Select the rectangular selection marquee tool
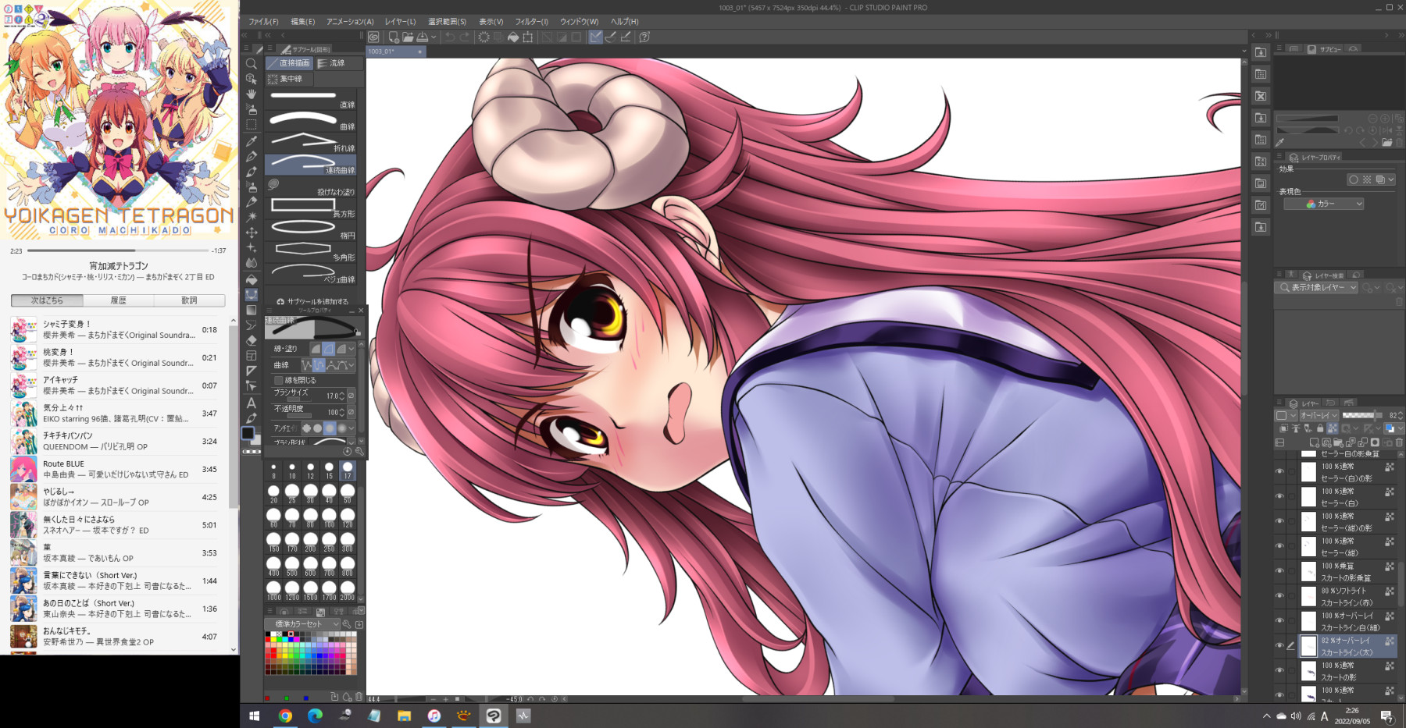Image resolution: width=1406 pixels, height=728 pixels. 252,125
